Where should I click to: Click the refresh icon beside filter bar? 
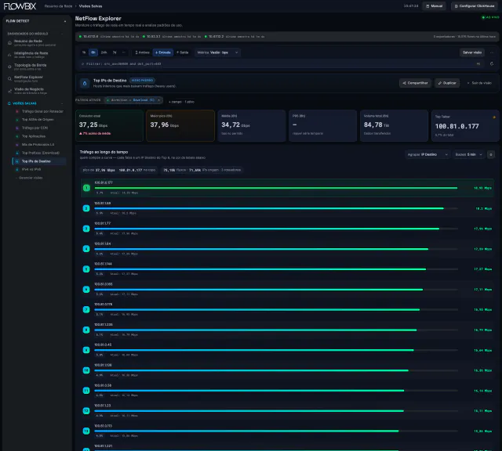click(x=492, y=64)
